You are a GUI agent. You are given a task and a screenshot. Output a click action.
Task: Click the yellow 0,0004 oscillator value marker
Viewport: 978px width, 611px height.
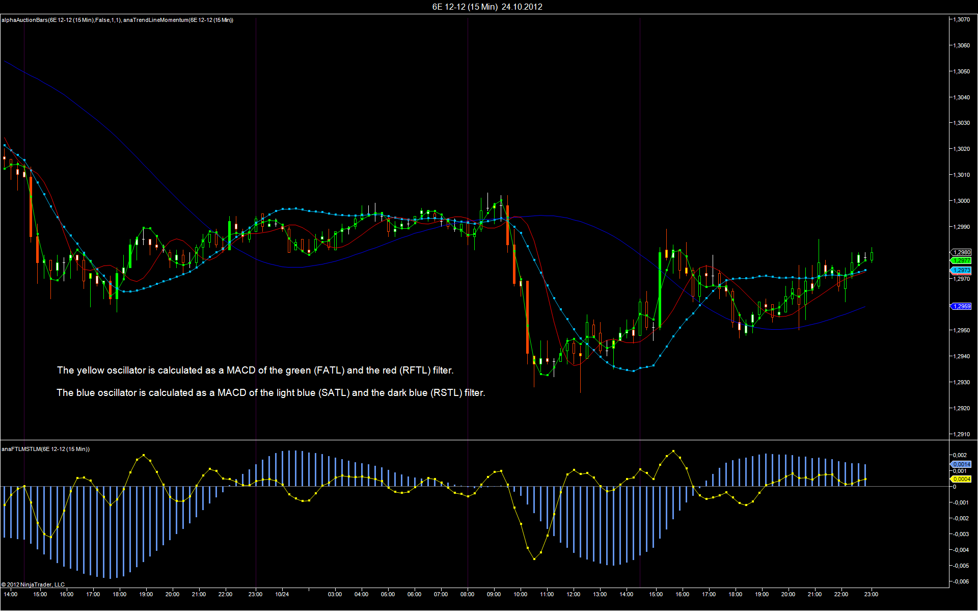click(961, 479)
